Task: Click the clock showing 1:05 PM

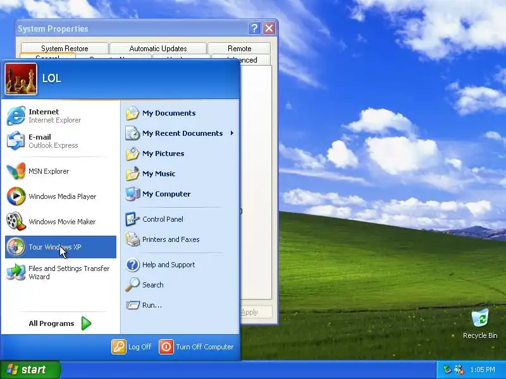Action: click(483, 370)
